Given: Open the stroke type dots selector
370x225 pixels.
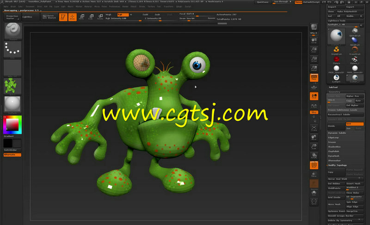Looking at the screenshot, I should tap(12, 49).
